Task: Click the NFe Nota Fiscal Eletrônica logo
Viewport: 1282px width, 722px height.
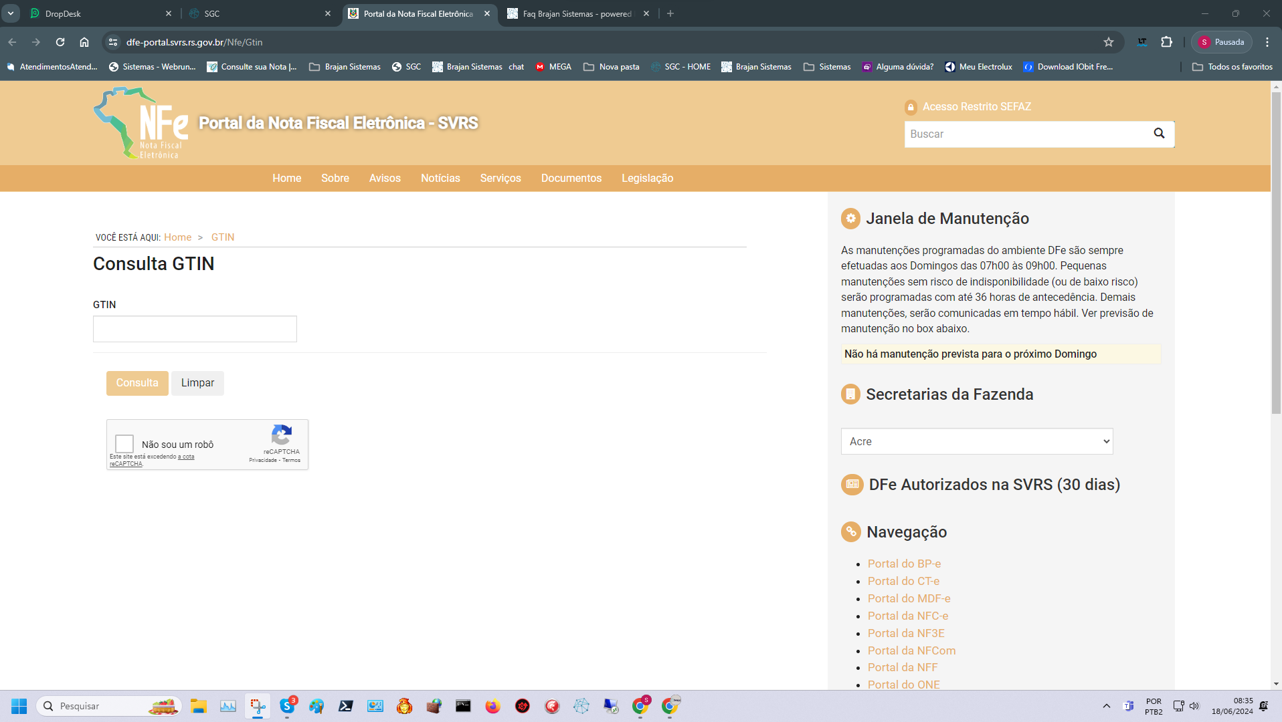Action: pos(141,124)
